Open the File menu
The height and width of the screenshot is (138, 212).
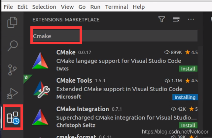click(8, 7)
